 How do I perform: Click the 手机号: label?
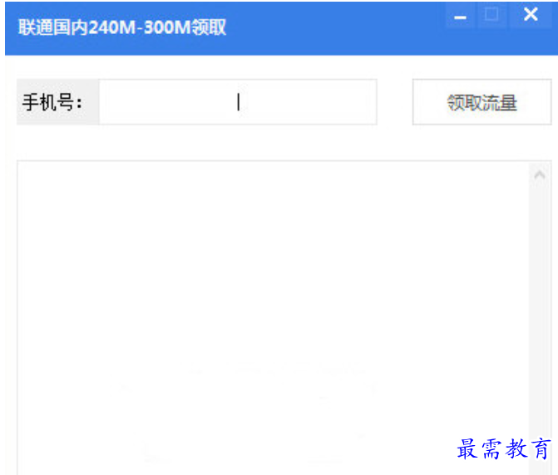(52, 102)
